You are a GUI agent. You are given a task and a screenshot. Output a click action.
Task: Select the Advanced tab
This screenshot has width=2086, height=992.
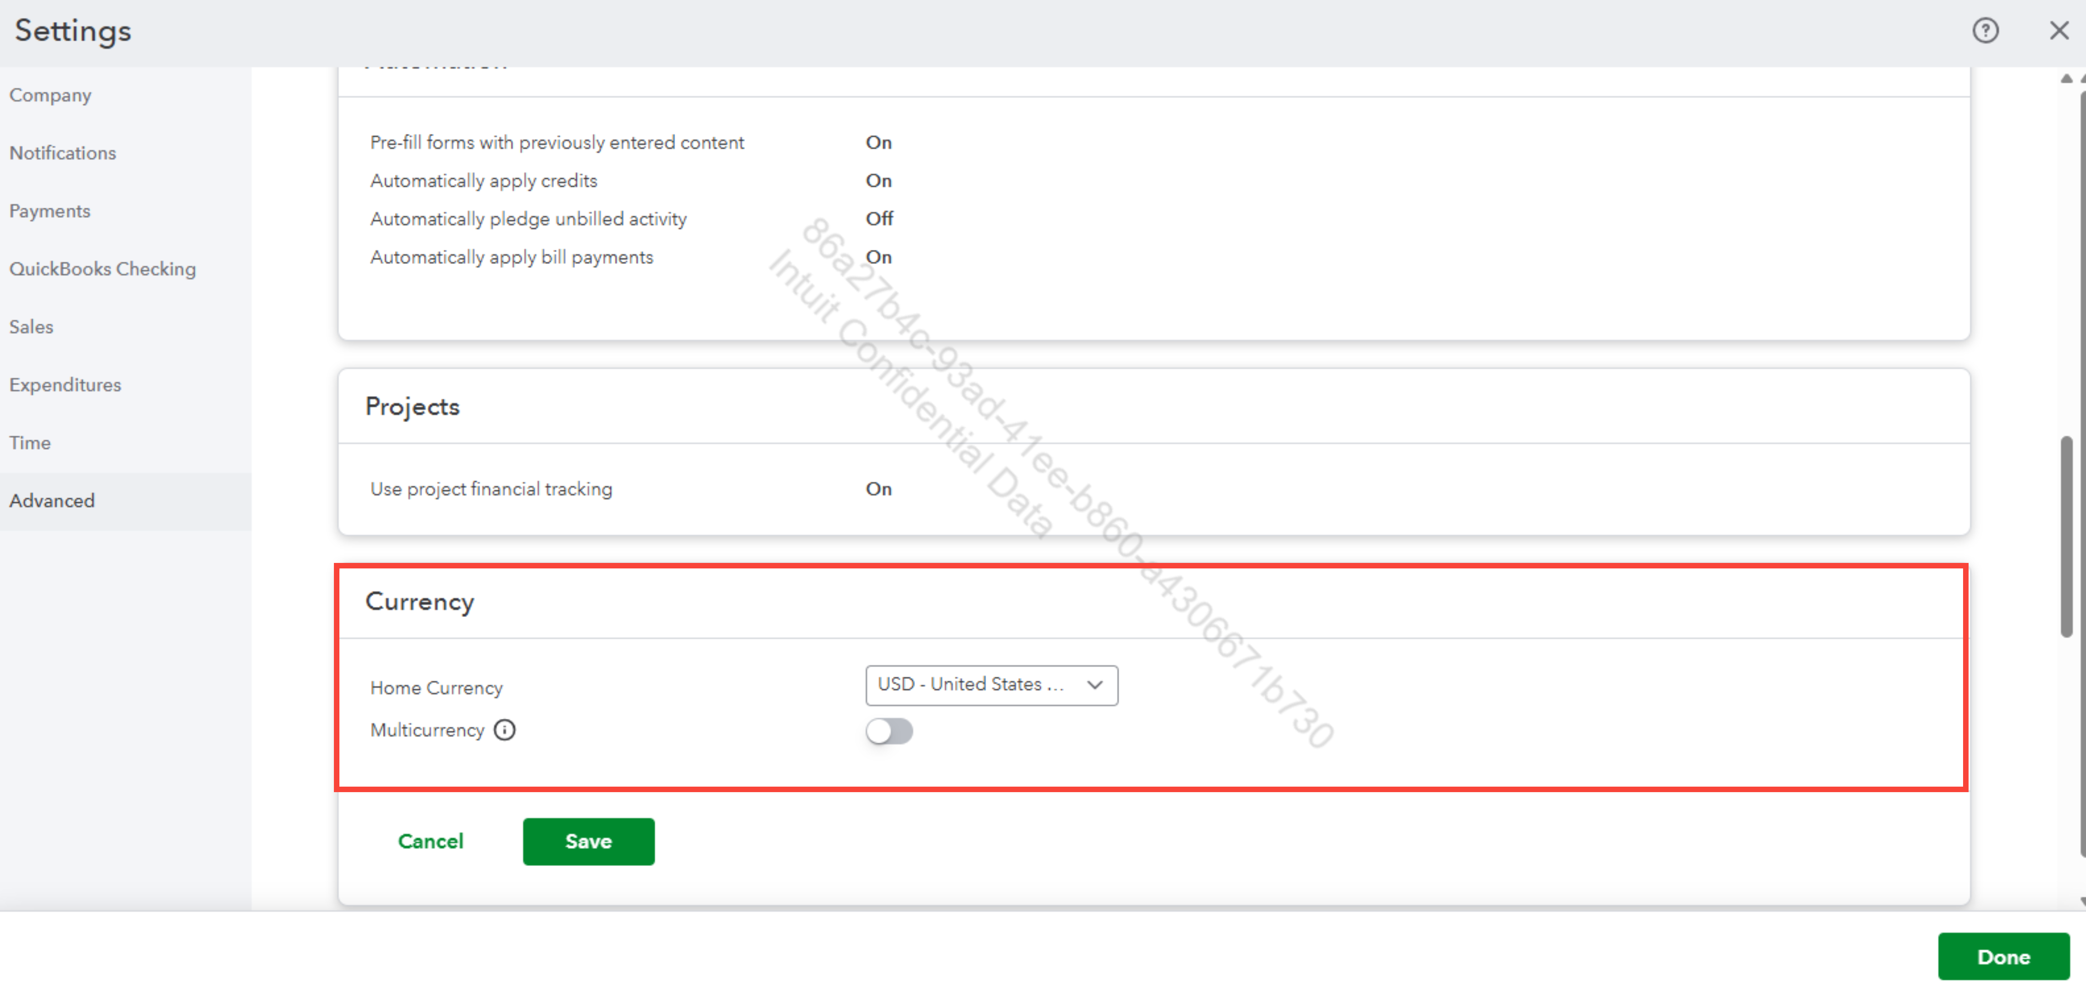point(52,501)
